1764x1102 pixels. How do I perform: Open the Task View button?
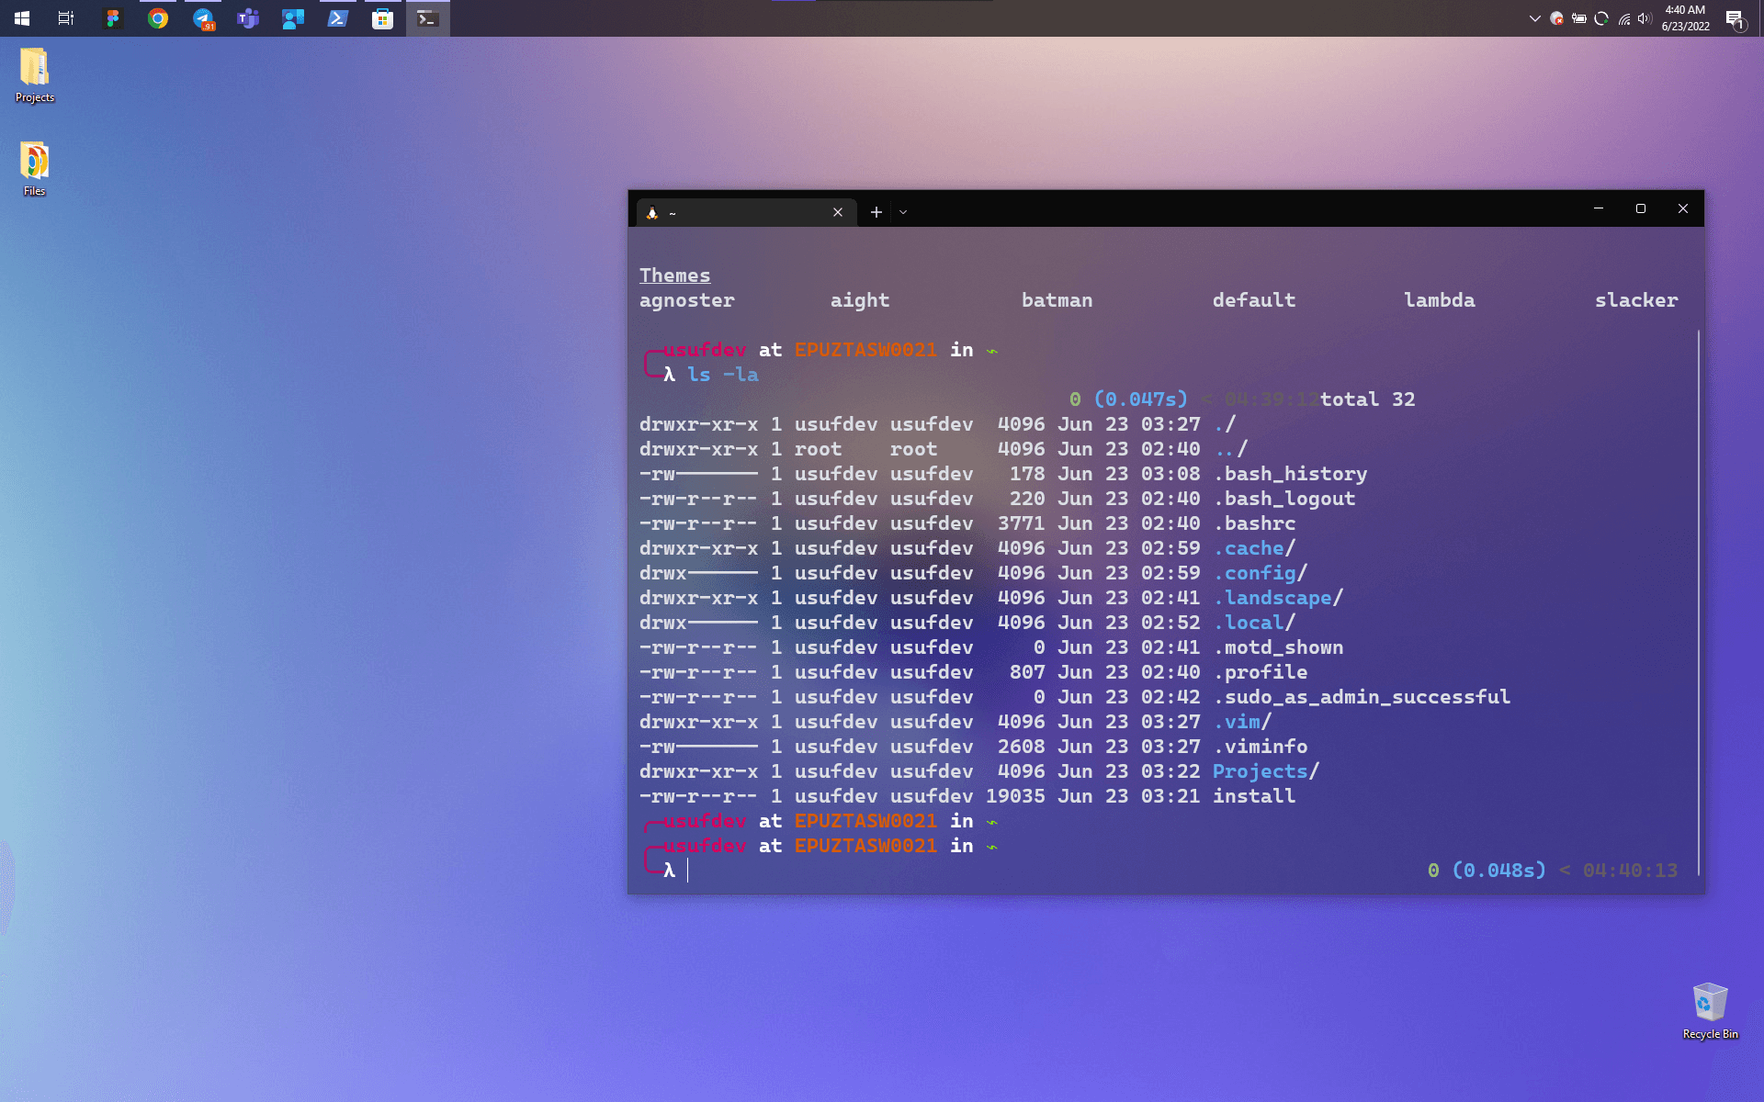coord(66,18)
